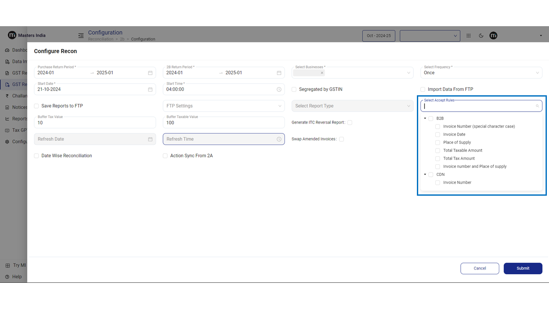
Task: Open the apps grid icon
Action: [x=468, y=36]
